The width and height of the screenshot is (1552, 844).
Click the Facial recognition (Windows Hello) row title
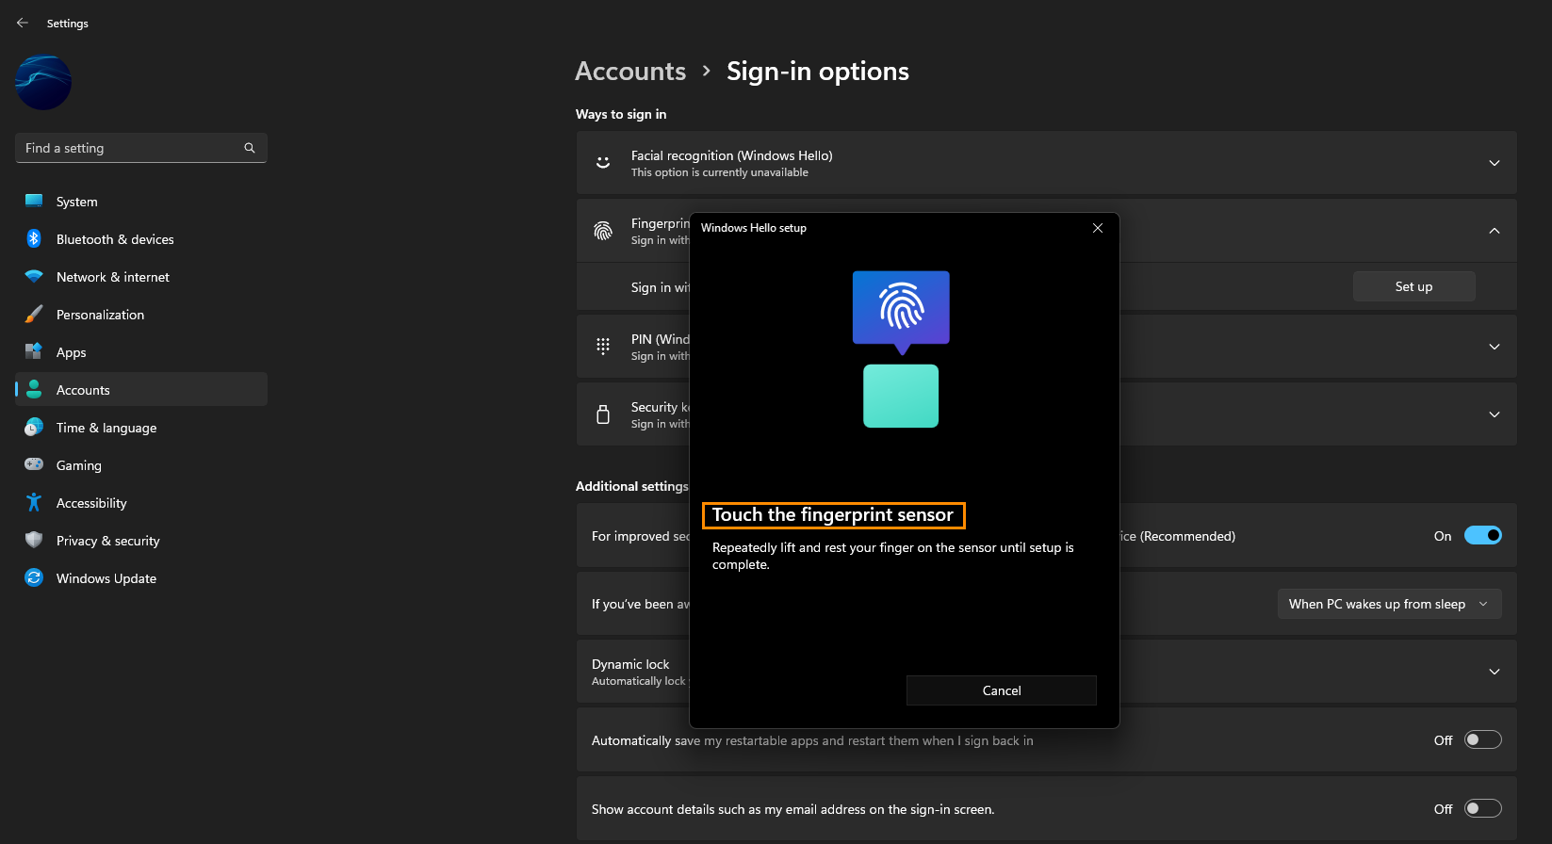pyautogui.click(x=732, y=155)
